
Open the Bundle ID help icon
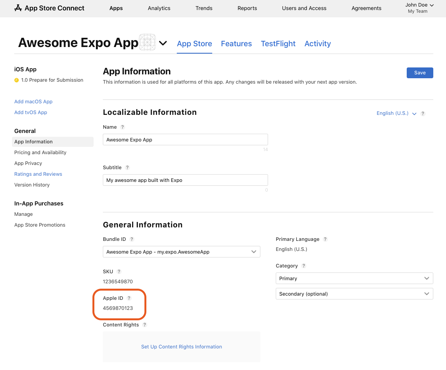coord(132,239)
